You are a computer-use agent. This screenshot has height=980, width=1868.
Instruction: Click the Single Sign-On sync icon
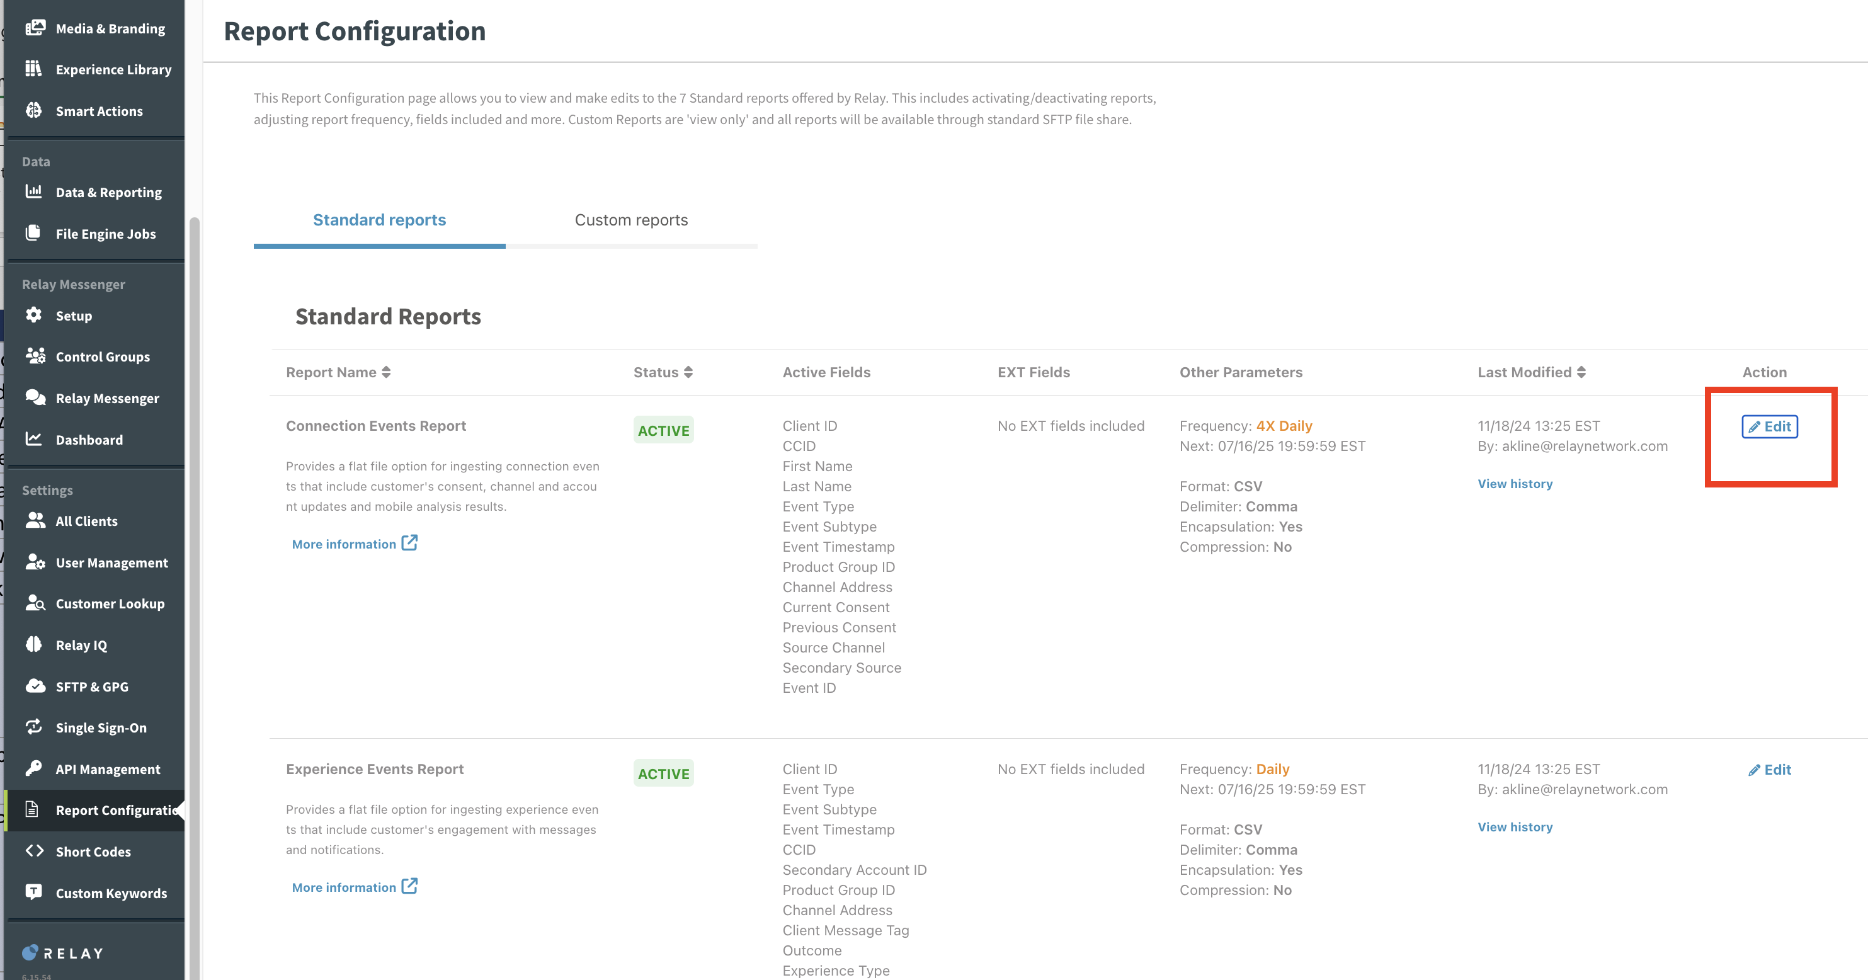coord(33,727)
